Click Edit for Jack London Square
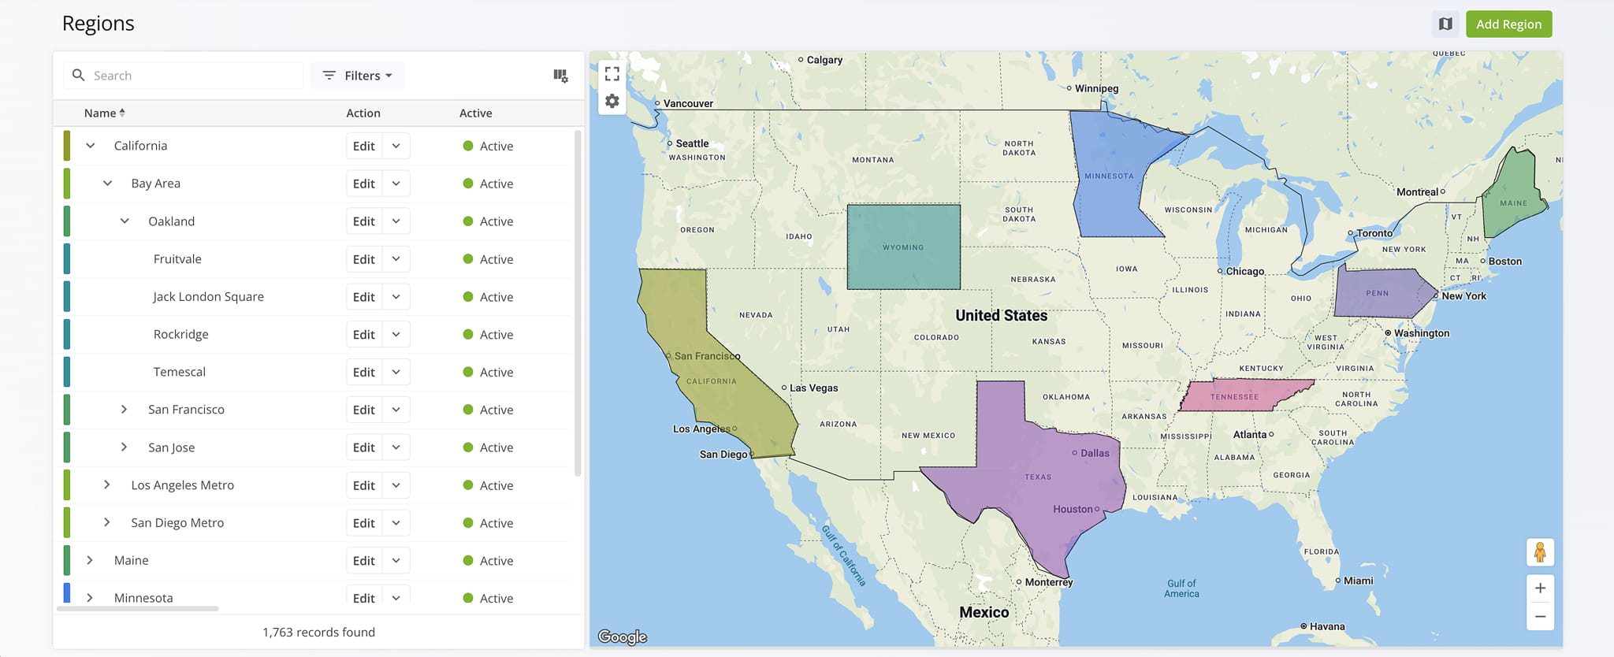This screenshot has height=657, width=1614. click(x=364, y=297)
